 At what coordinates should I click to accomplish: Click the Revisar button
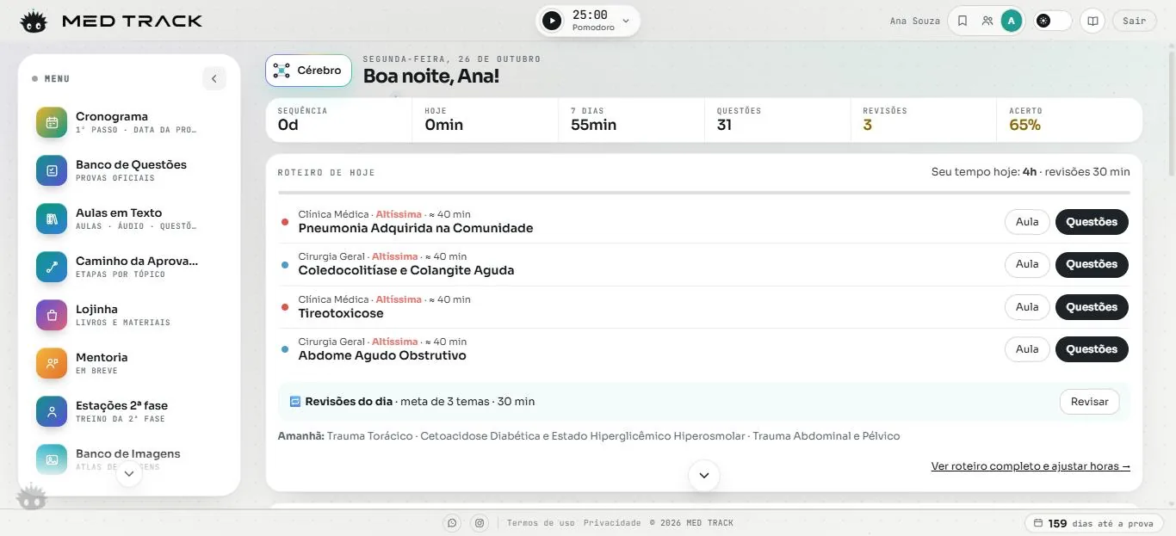coord(1089,402)
